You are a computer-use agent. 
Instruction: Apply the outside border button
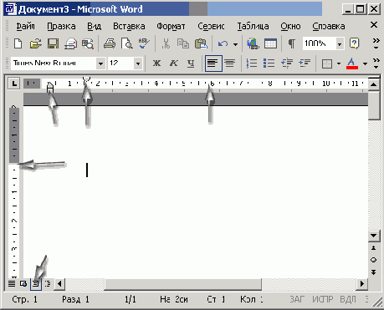tap(327, 64)
